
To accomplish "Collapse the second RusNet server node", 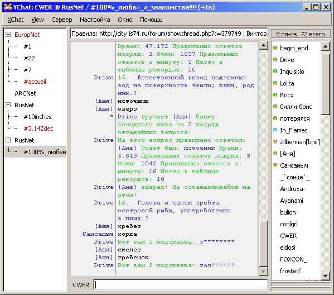I will (x=8, y=140).
